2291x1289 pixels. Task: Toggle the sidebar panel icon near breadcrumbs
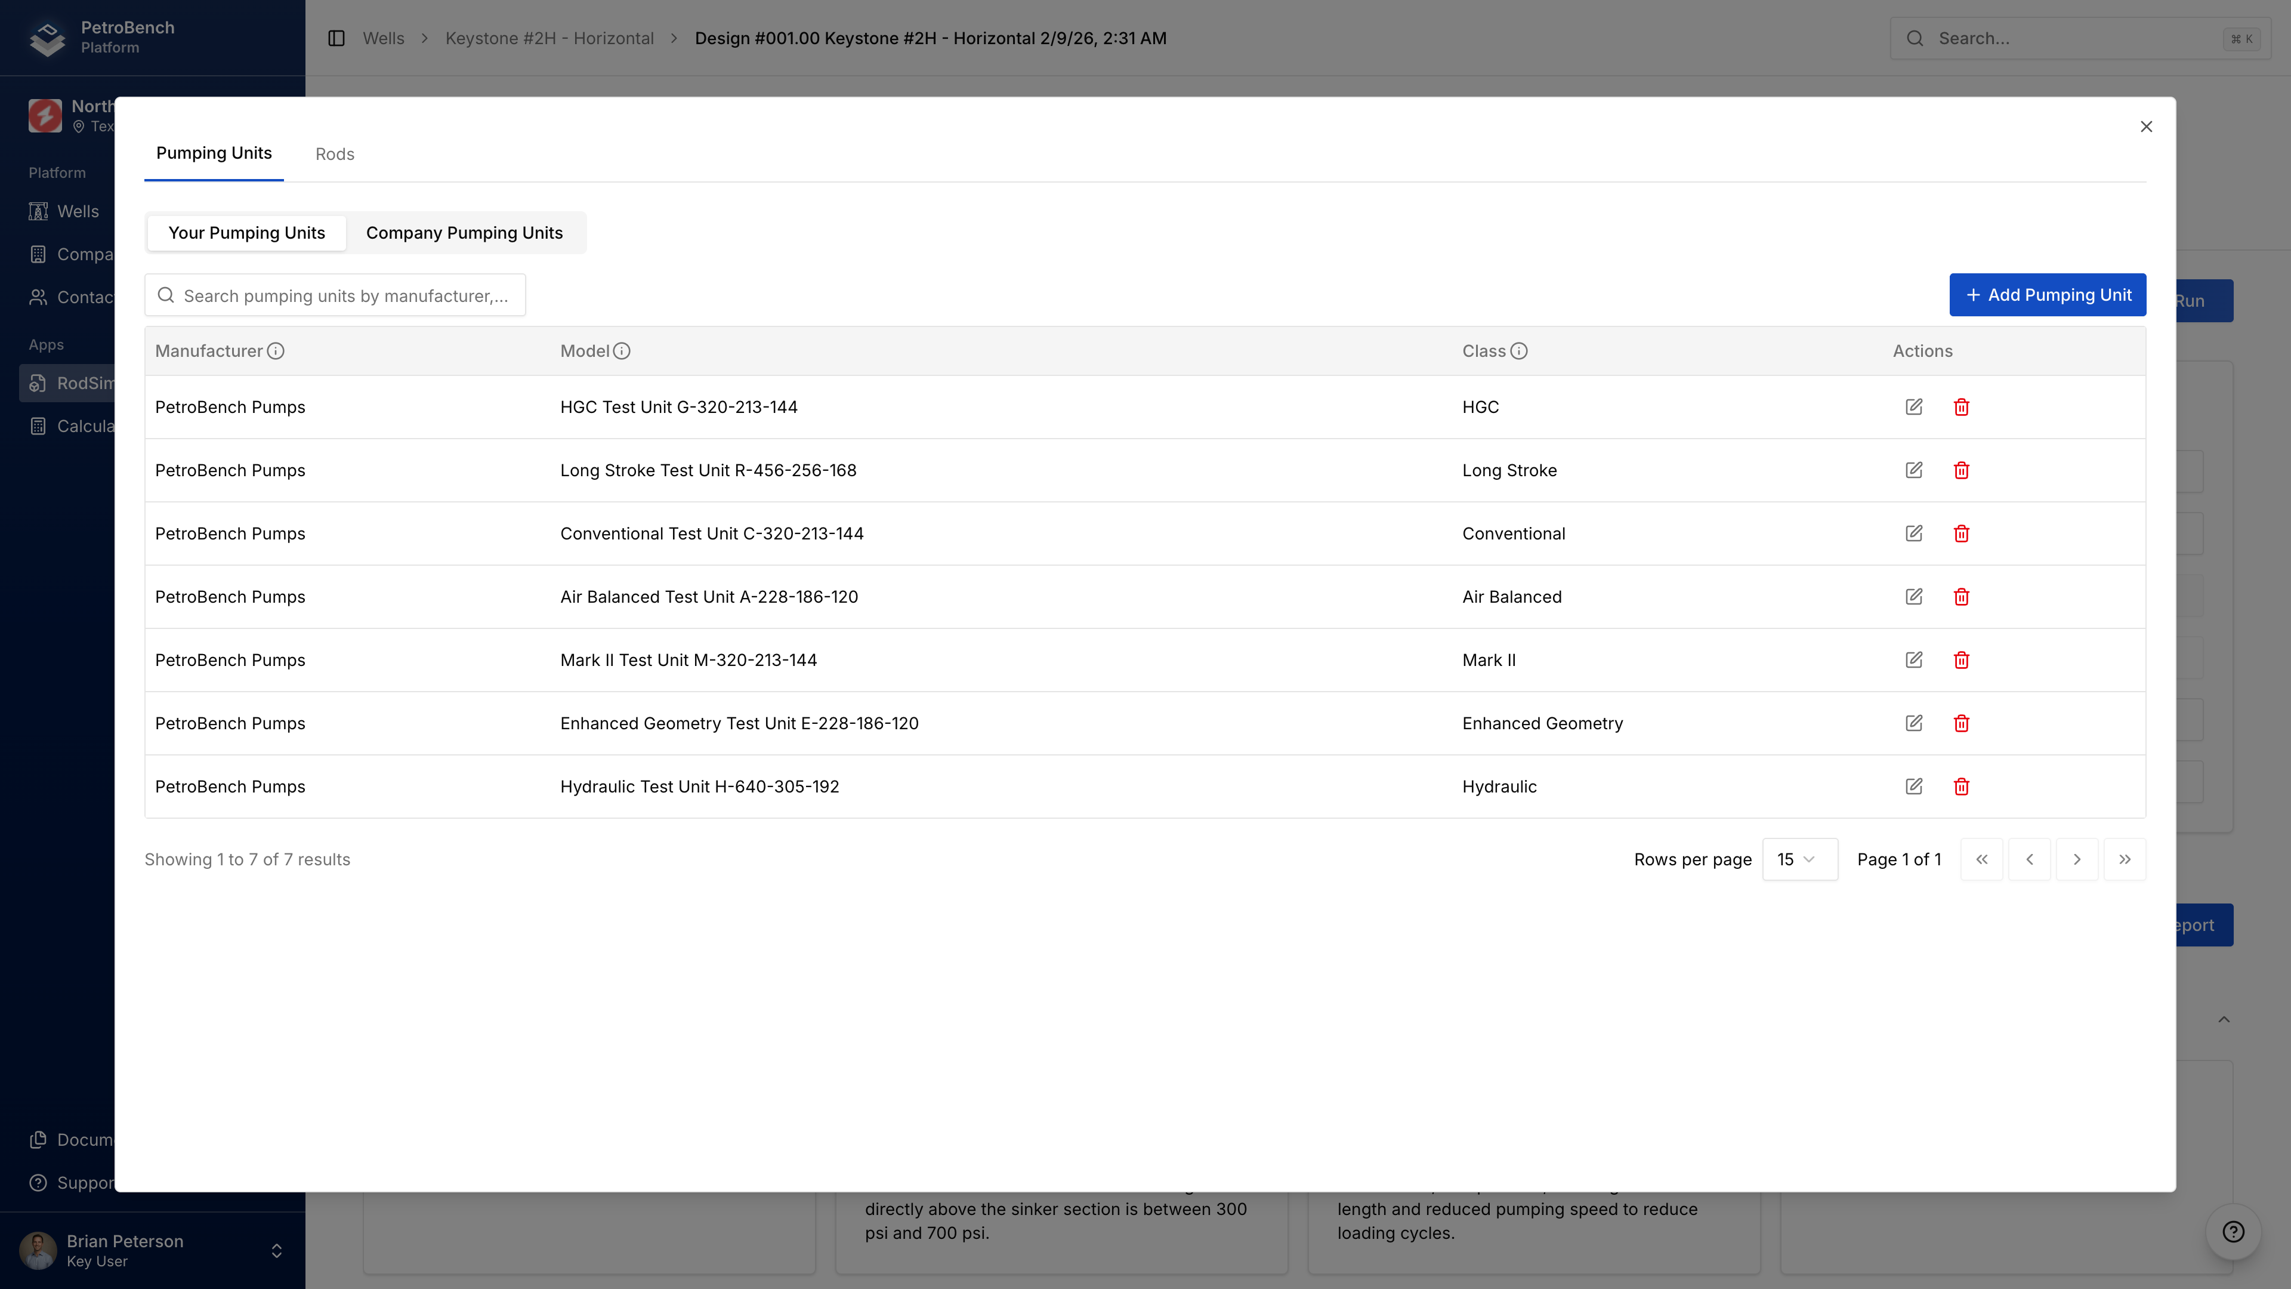[336, 38]
